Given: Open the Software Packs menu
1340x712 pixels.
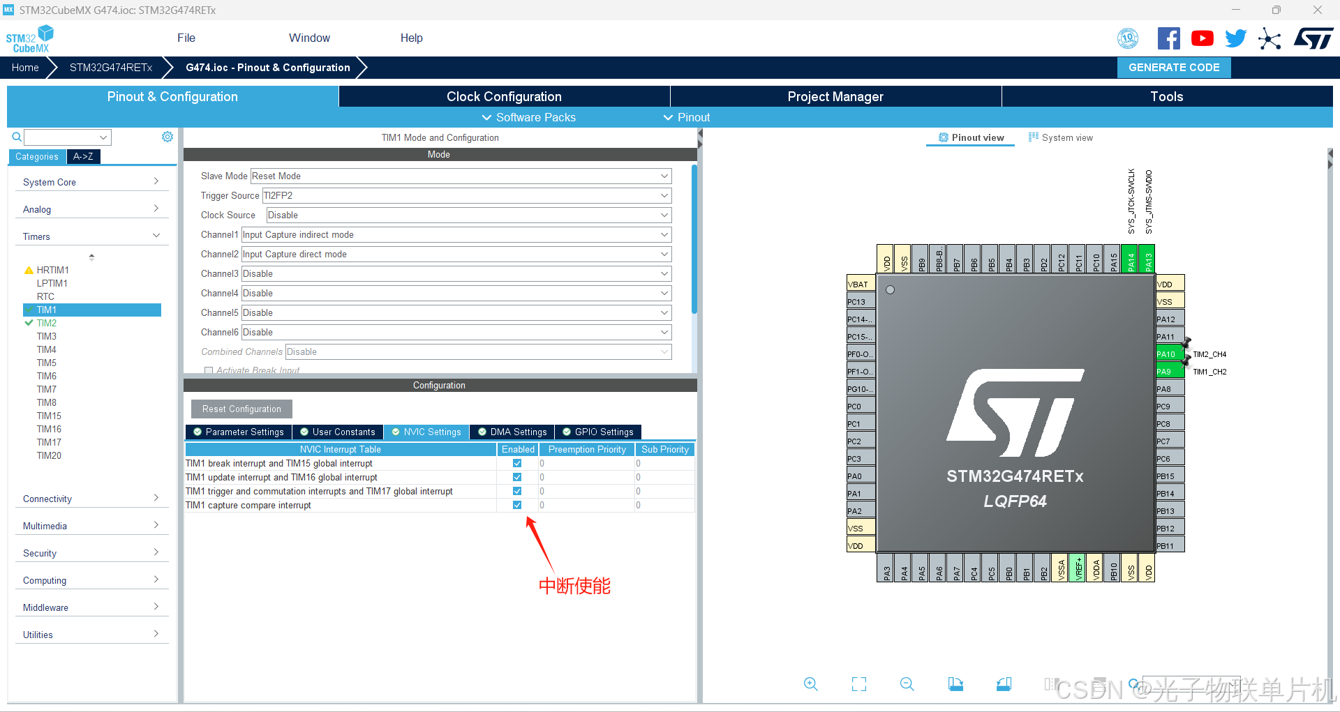Looking at the screenshot, I should point(529,118).
